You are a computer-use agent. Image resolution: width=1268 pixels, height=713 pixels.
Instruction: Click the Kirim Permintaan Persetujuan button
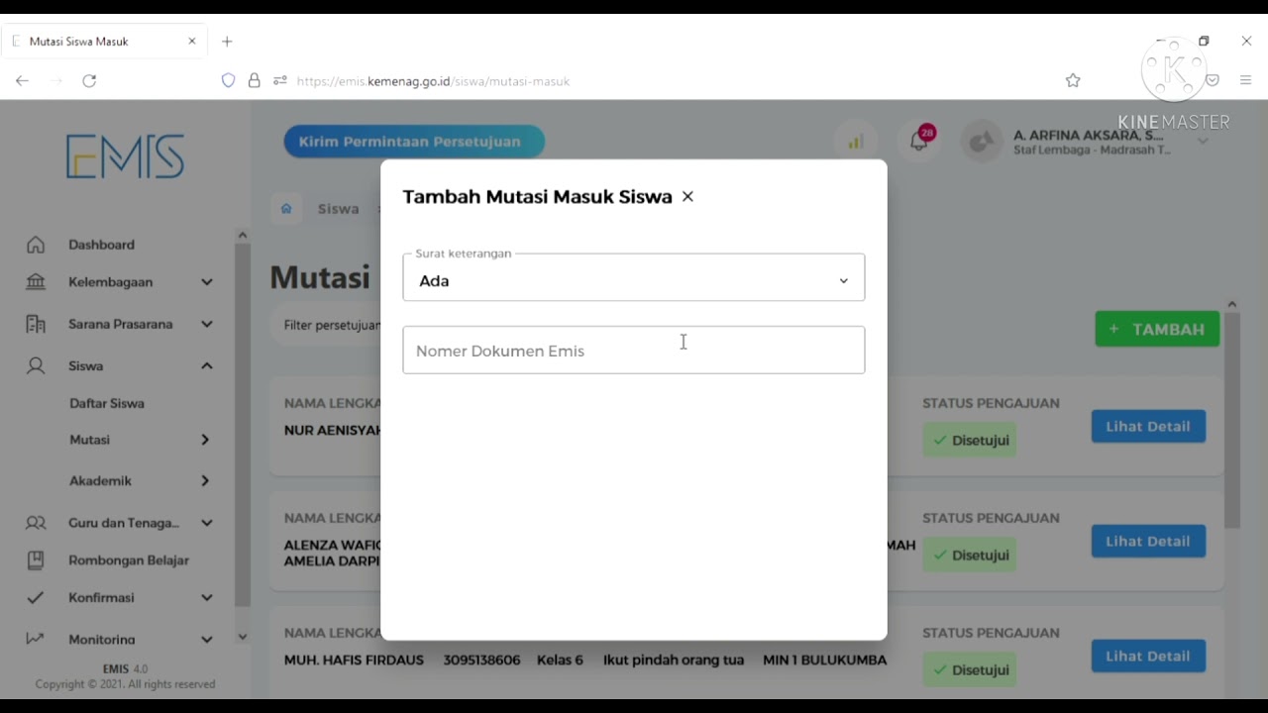click(x=414, y=142)
